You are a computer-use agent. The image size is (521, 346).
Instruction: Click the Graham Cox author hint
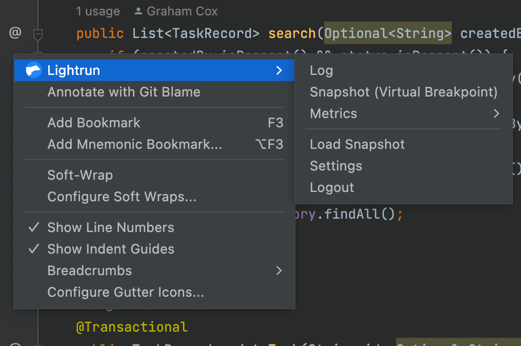(x=182, y=11)
